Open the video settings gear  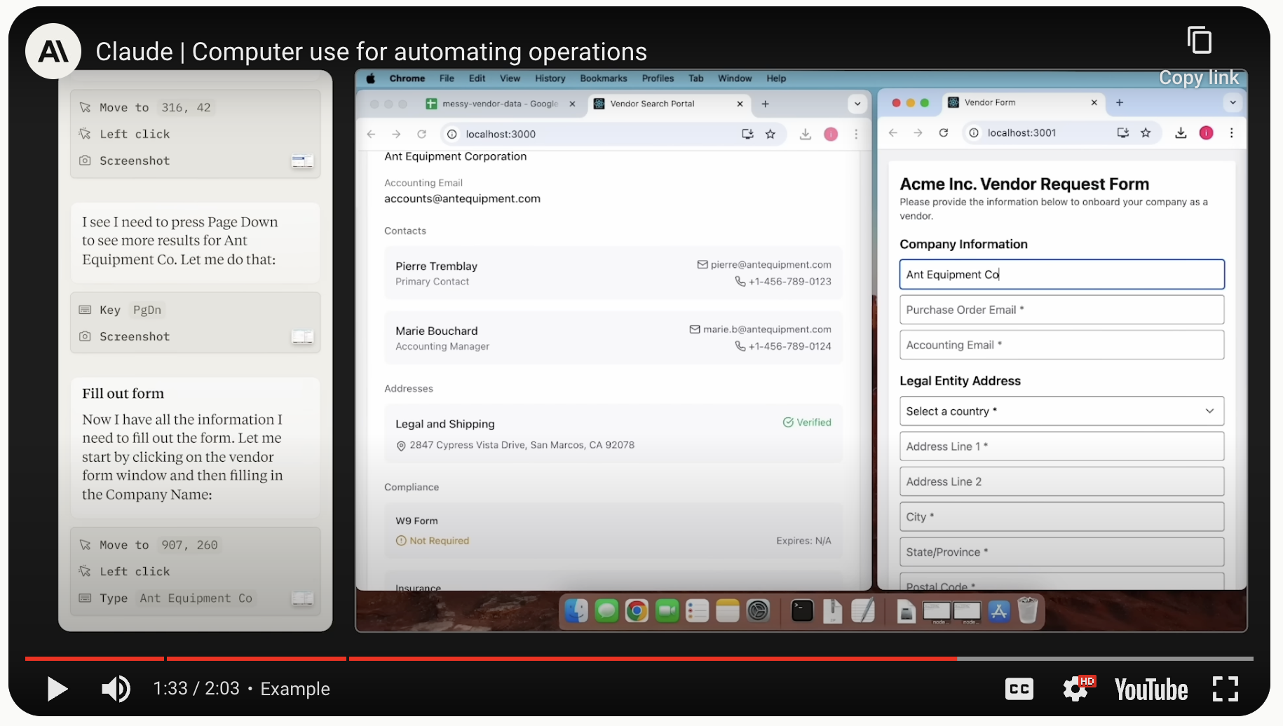pyautogui.click(x=1076, y=689)
